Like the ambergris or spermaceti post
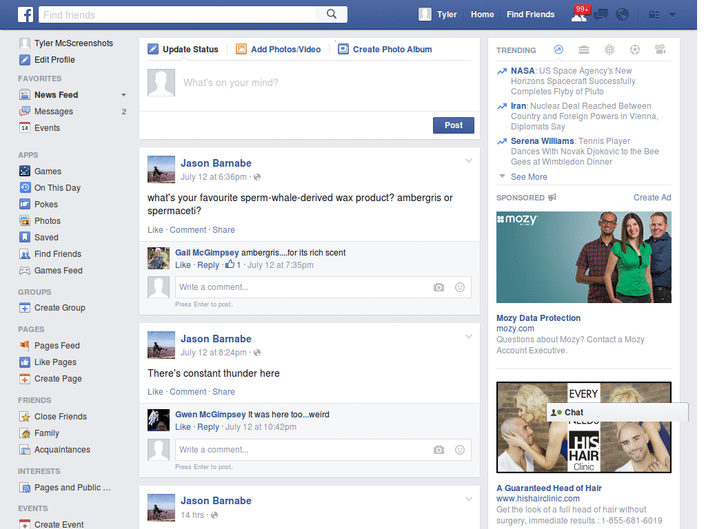Image resolution: width=706 pixels, height=529 pixels. pos(155,230)
